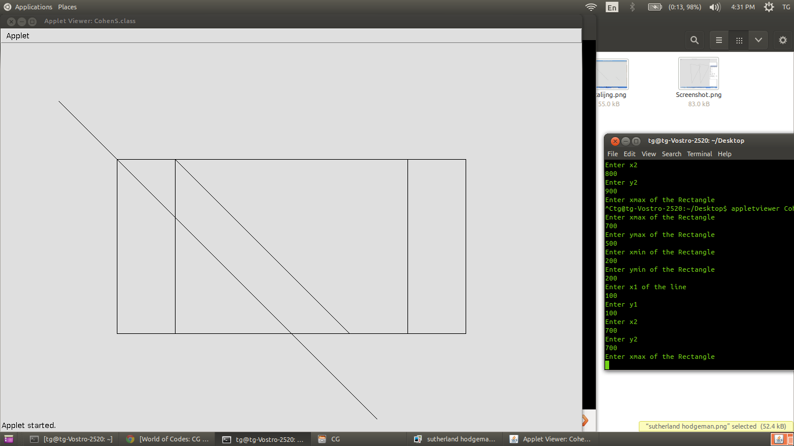
Task: Switch to the CG file manager taskbar item
Action: pos(359,440)
